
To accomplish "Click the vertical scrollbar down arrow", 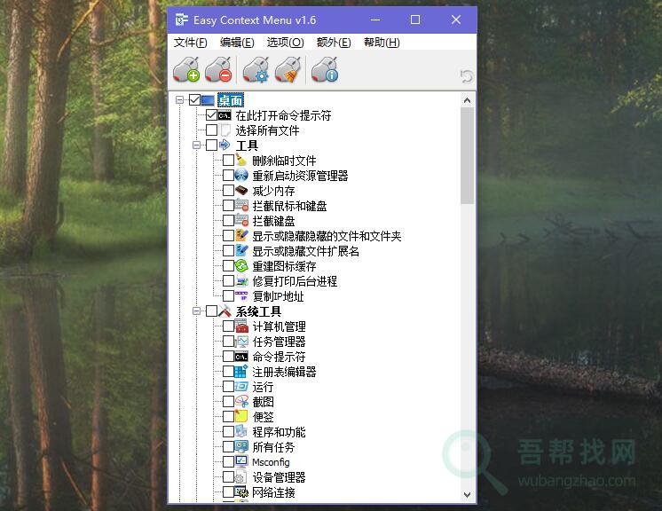I will tap(468, 494).
